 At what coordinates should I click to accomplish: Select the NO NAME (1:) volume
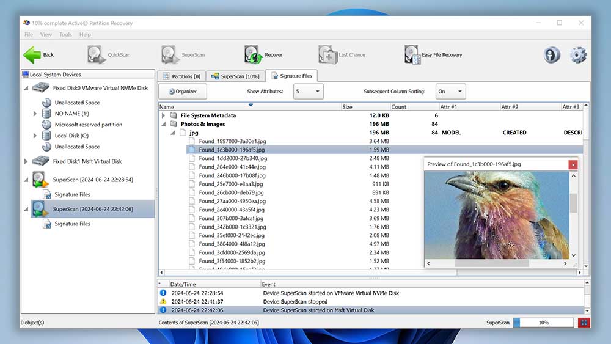click(x=71, y=114)
